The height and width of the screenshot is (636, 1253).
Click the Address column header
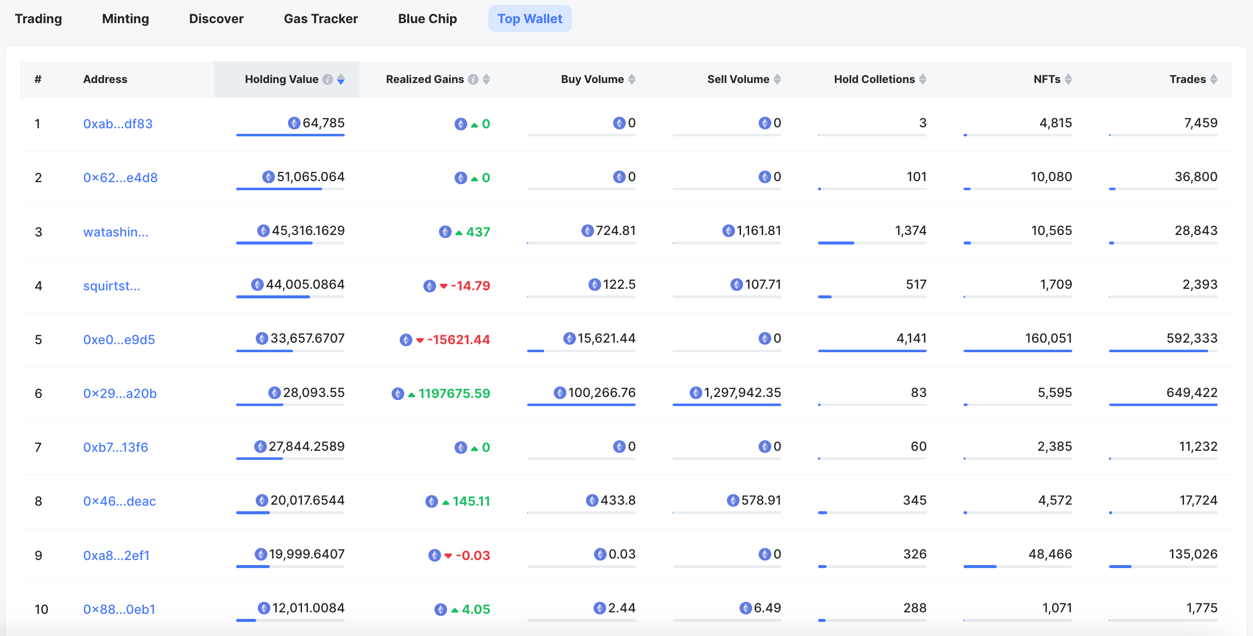pyautogui.click(x=105, y=79)
